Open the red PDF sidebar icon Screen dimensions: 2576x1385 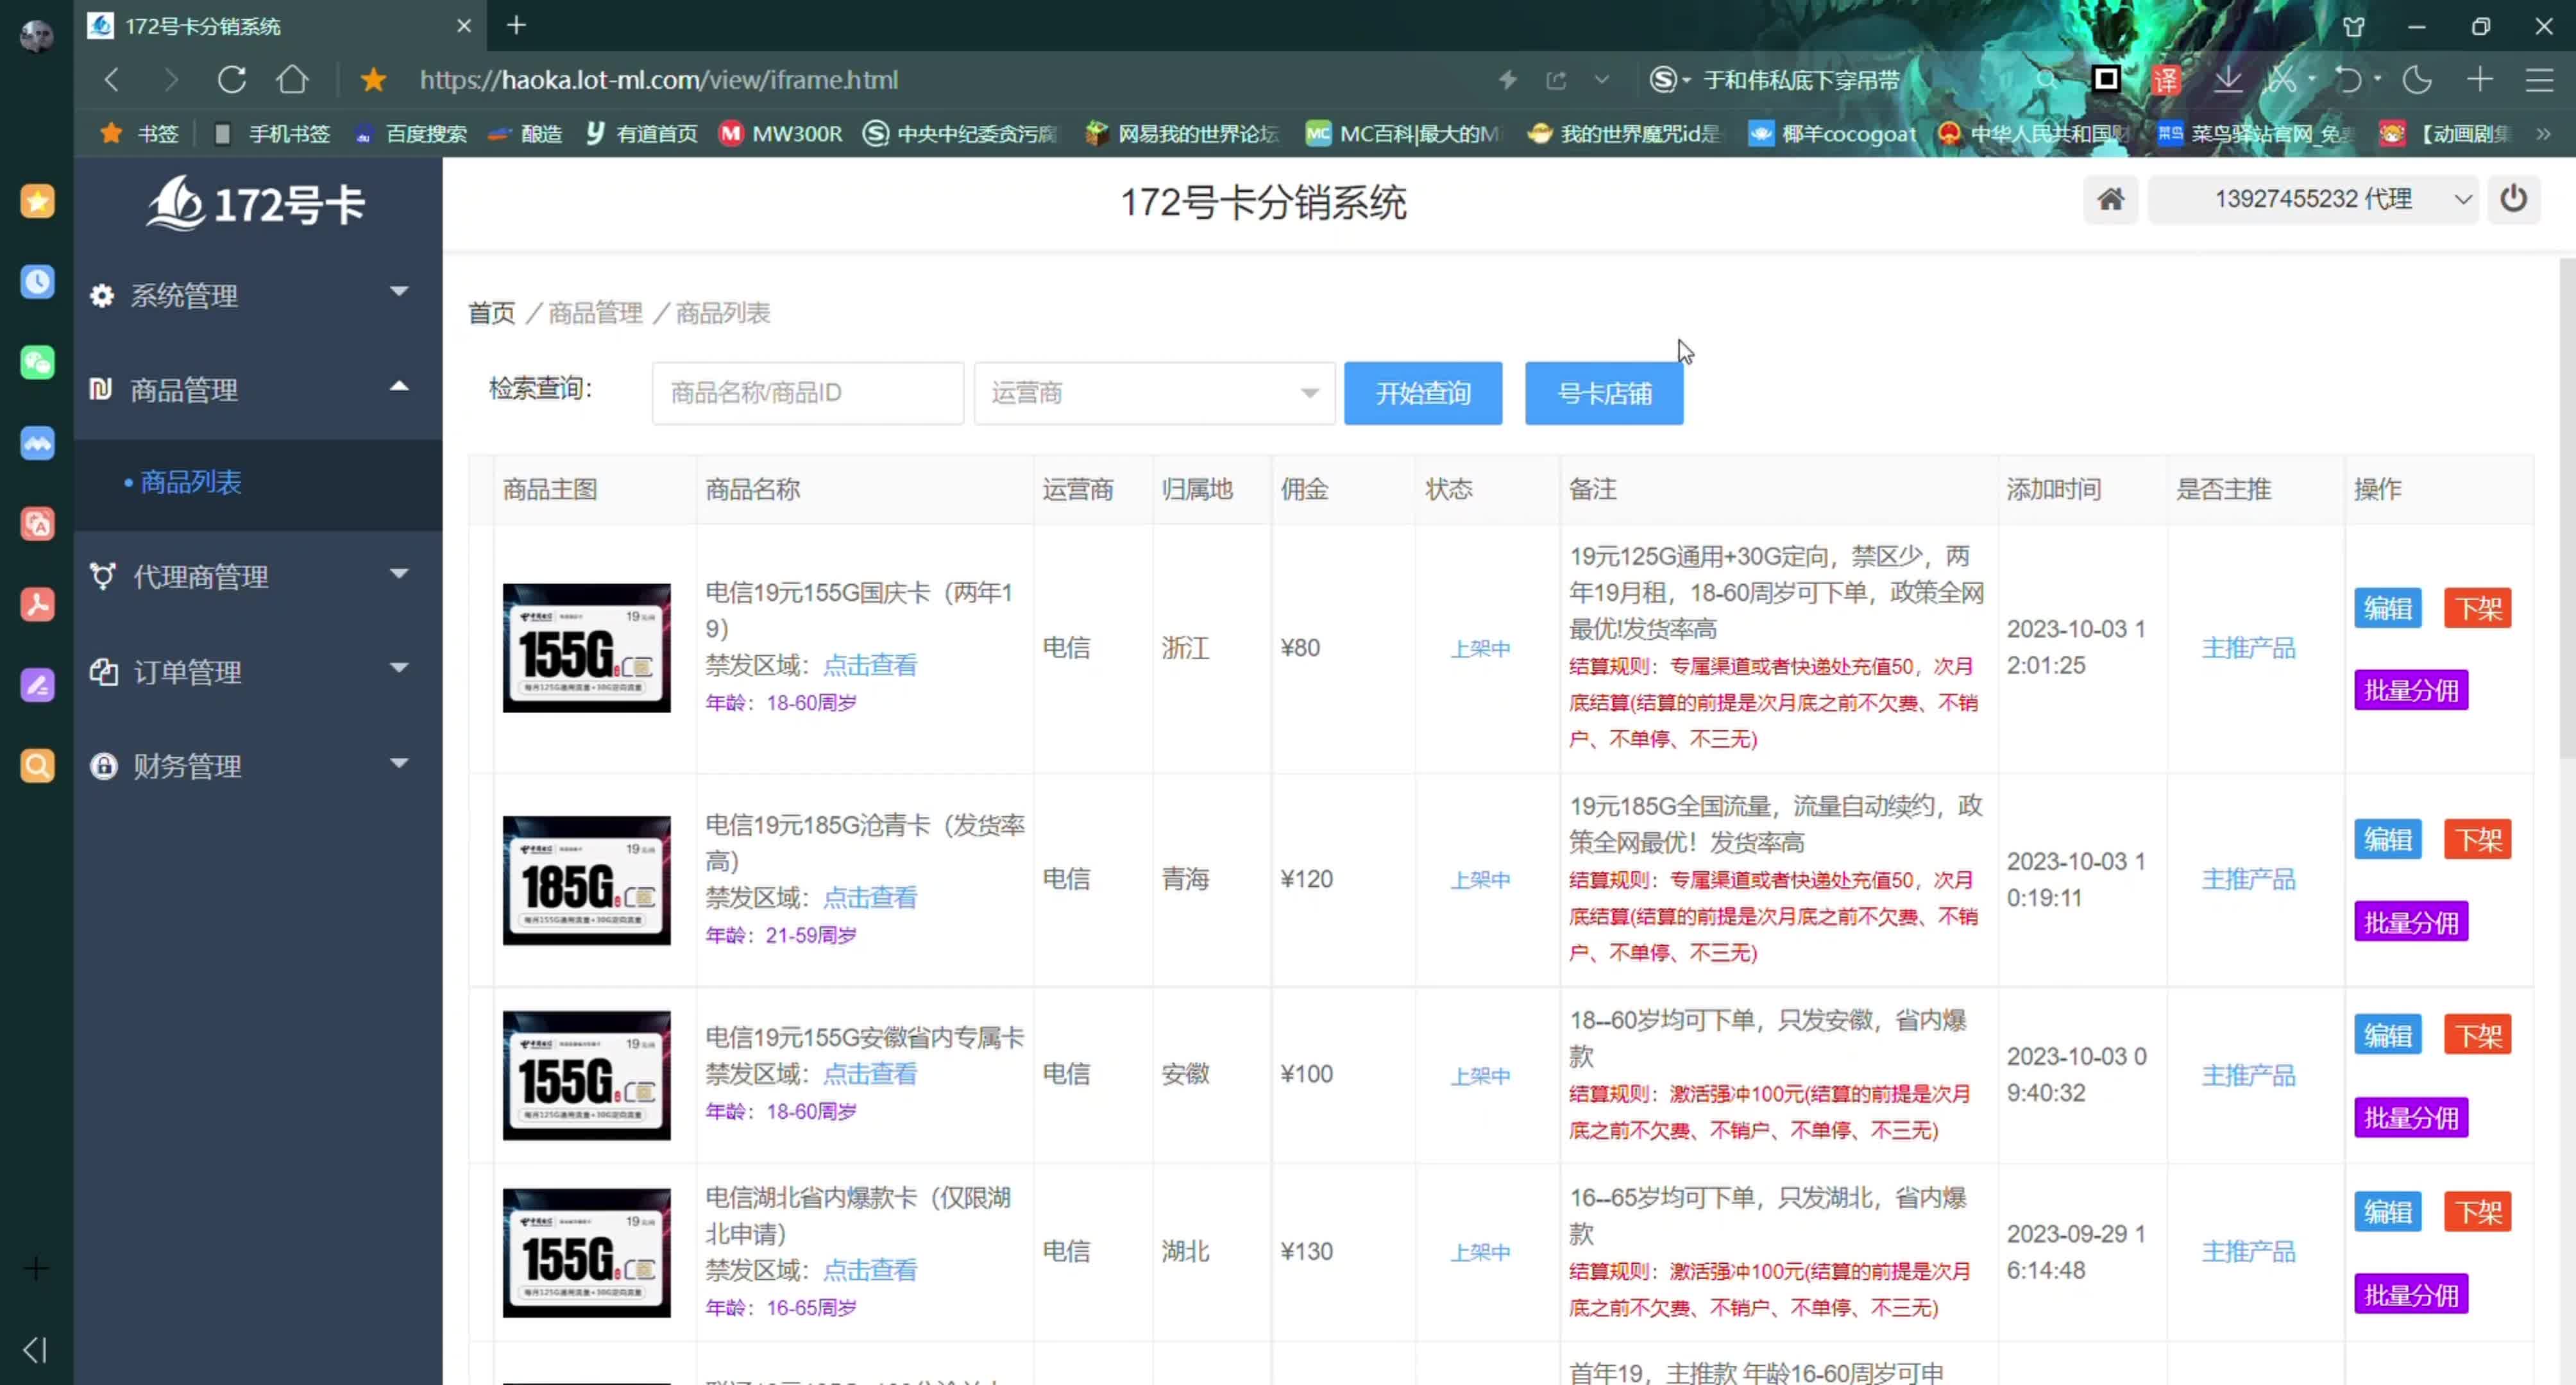pyautogui.click(x=37, y=604)
